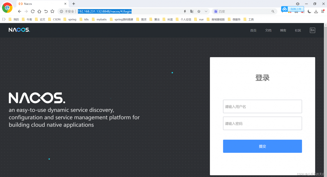Click the Baidu paw search engine icon
The height and width of the screenshot is (177, 327).
[x=216, y=11]
